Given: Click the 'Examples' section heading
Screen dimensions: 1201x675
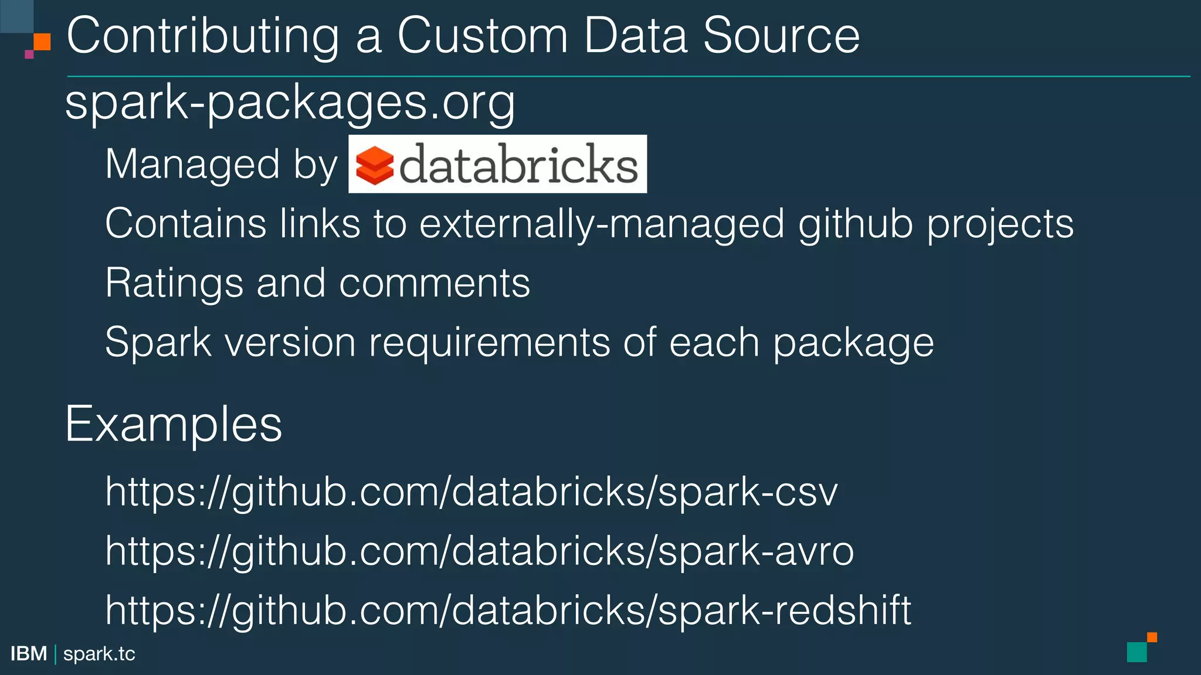Looking at the screenshot, I should pos(174,424).
